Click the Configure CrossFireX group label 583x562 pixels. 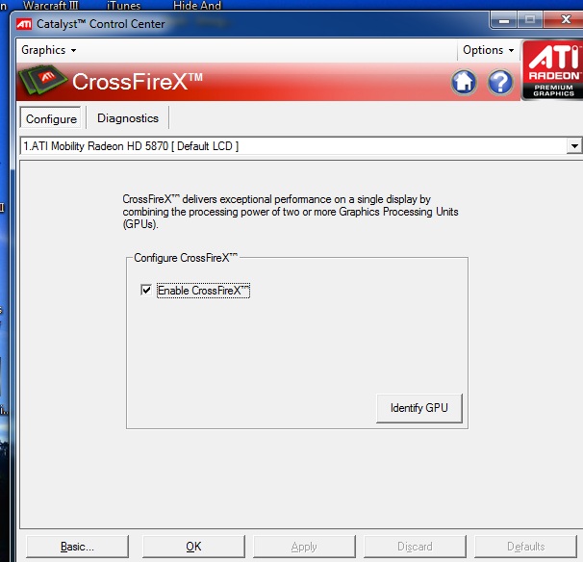point(186,258)
